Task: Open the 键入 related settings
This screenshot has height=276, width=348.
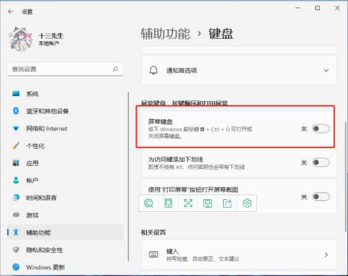Action: (x=239, y=255)
